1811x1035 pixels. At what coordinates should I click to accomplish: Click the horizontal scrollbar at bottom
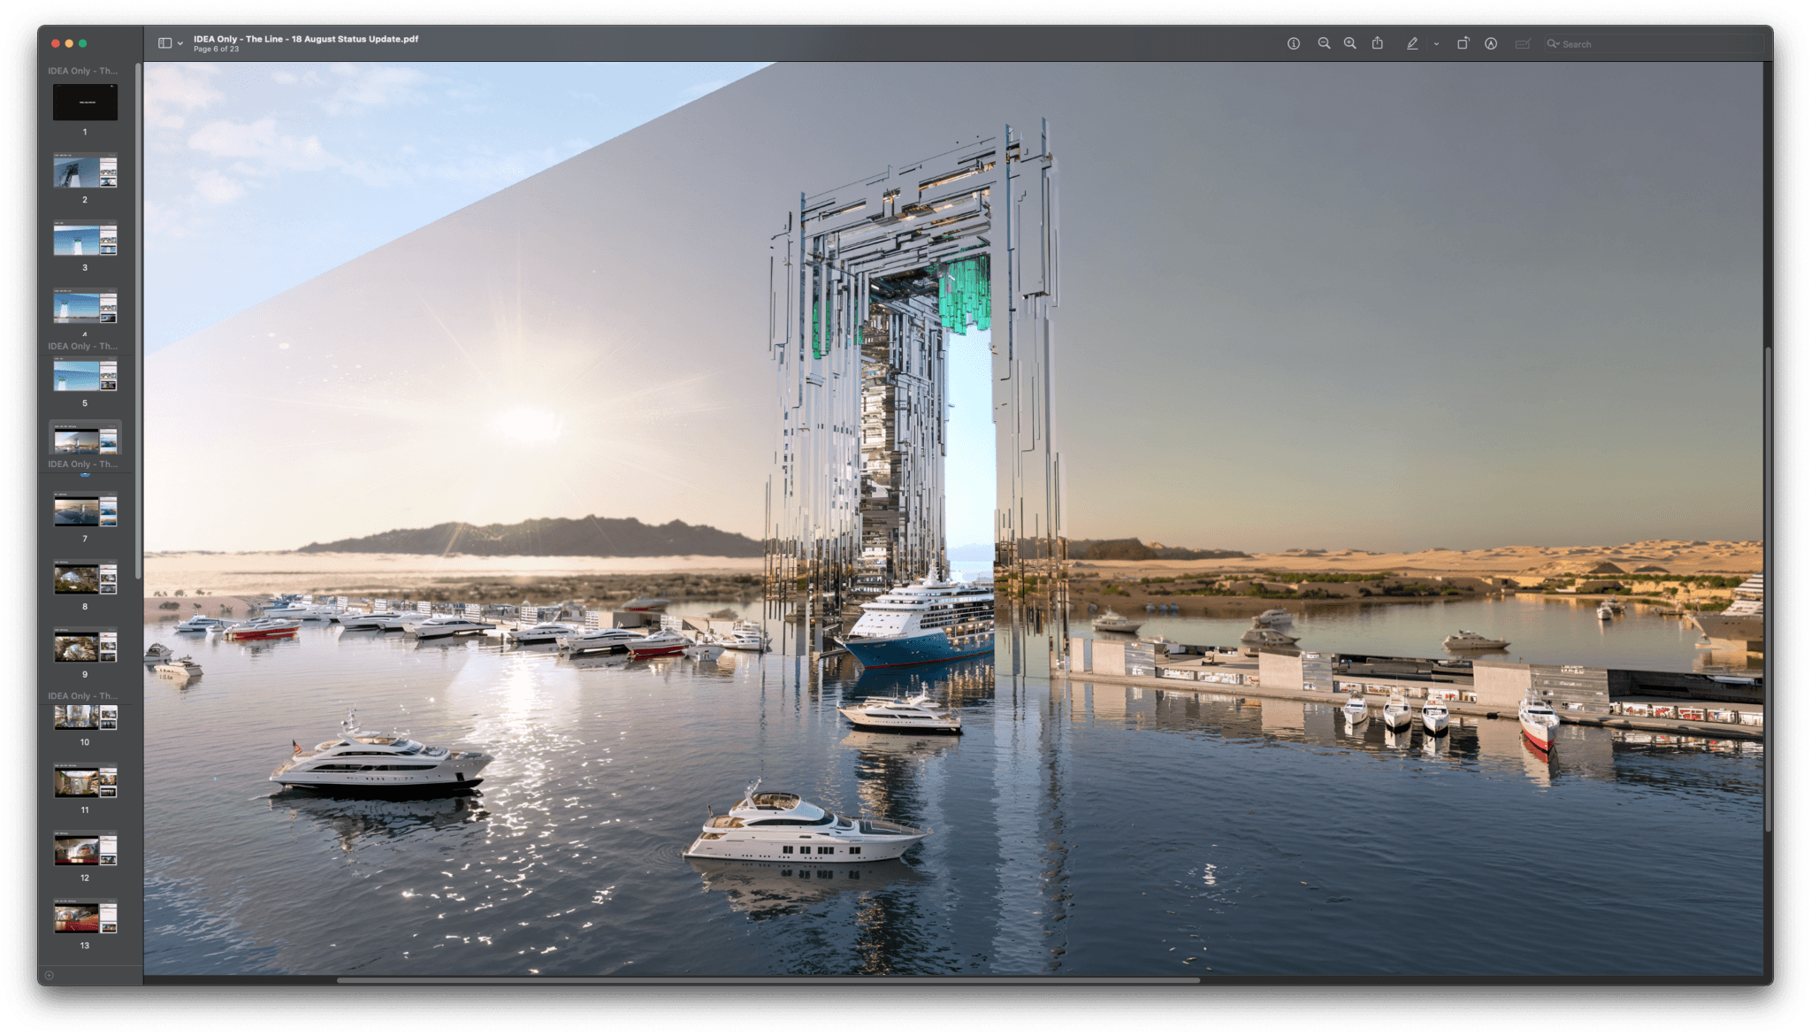[x=768, y=979]
